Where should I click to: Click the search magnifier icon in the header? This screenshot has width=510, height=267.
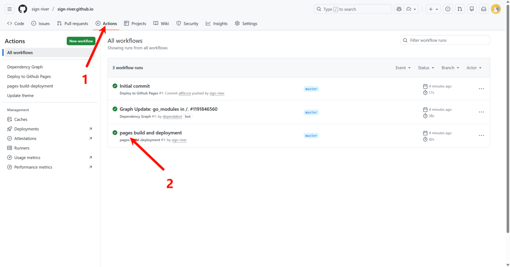tap(319, 9)
